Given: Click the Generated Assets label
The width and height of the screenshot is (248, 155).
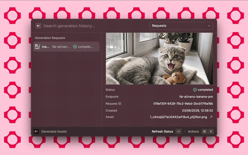Looking at the screenshot, I should pos(54,131).
